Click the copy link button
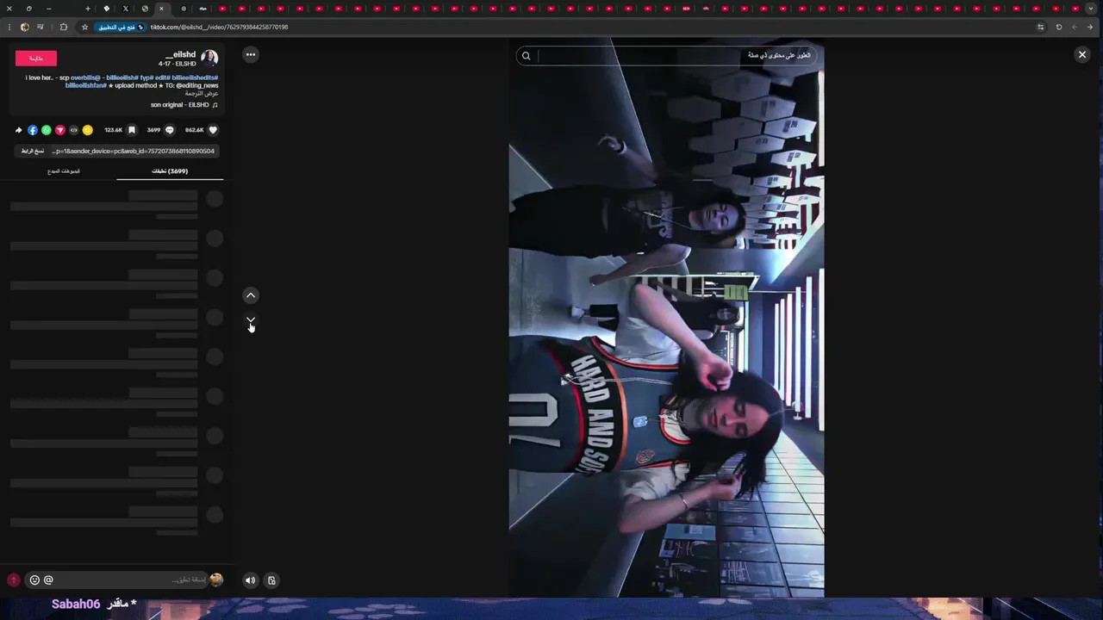This screenshot has height=620, width=1103. pos(33,151)
